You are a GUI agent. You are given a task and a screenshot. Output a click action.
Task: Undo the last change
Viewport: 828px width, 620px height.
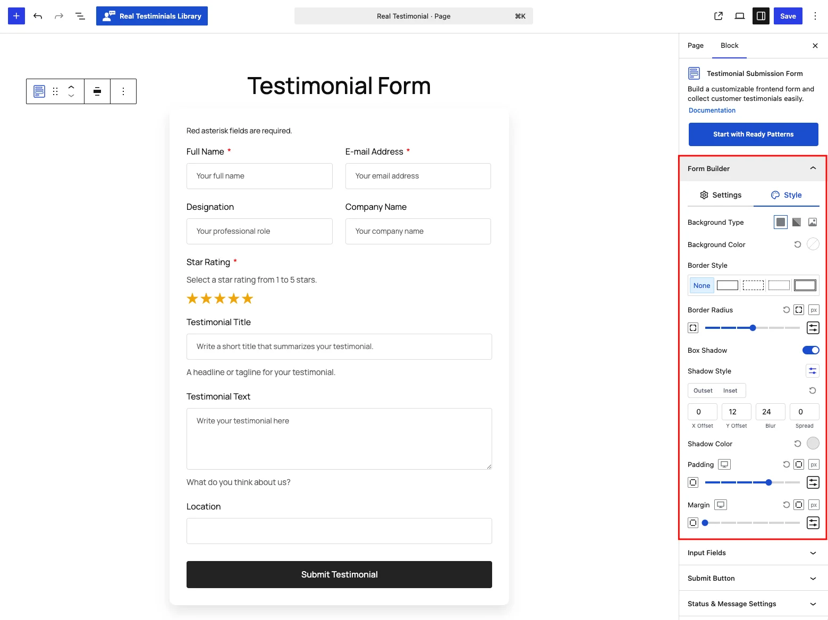tap(38, 16)
